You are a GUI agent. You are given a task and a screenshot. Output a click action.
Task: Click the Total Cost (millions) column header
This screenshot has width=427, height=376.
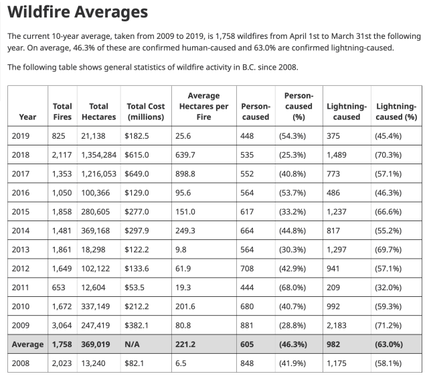point(145,111)
